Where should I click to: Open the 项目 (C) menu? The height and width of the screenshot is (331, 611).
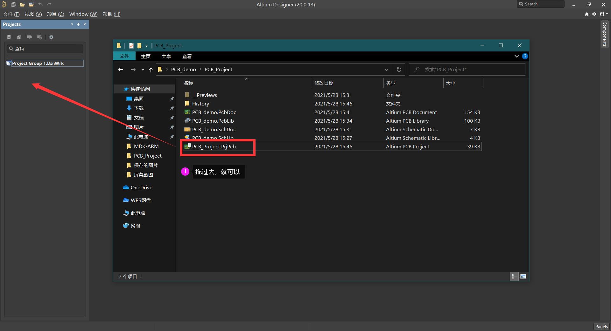(56, 14)
